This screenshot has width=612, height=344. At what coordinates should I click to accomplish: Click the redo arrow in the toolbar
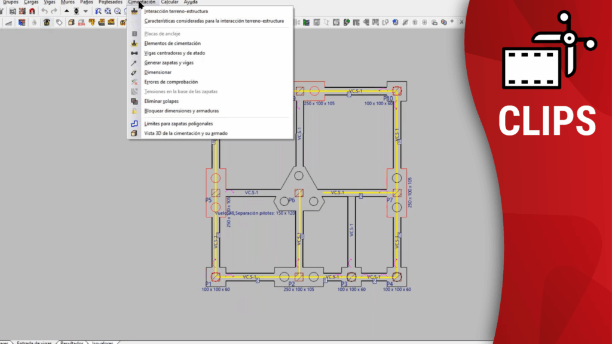point(54,11)
